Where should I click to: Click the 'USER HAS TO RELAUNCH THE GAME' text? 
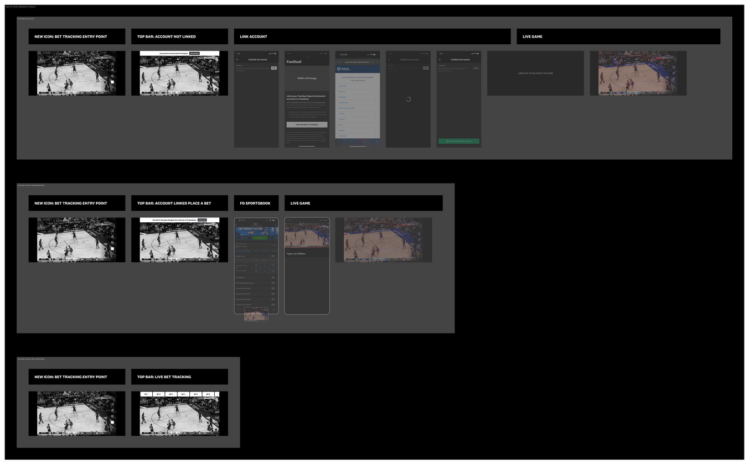[x=535, y=73]
